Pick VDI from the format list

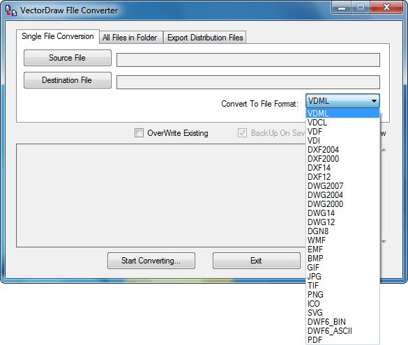click(x=342, y=141)
